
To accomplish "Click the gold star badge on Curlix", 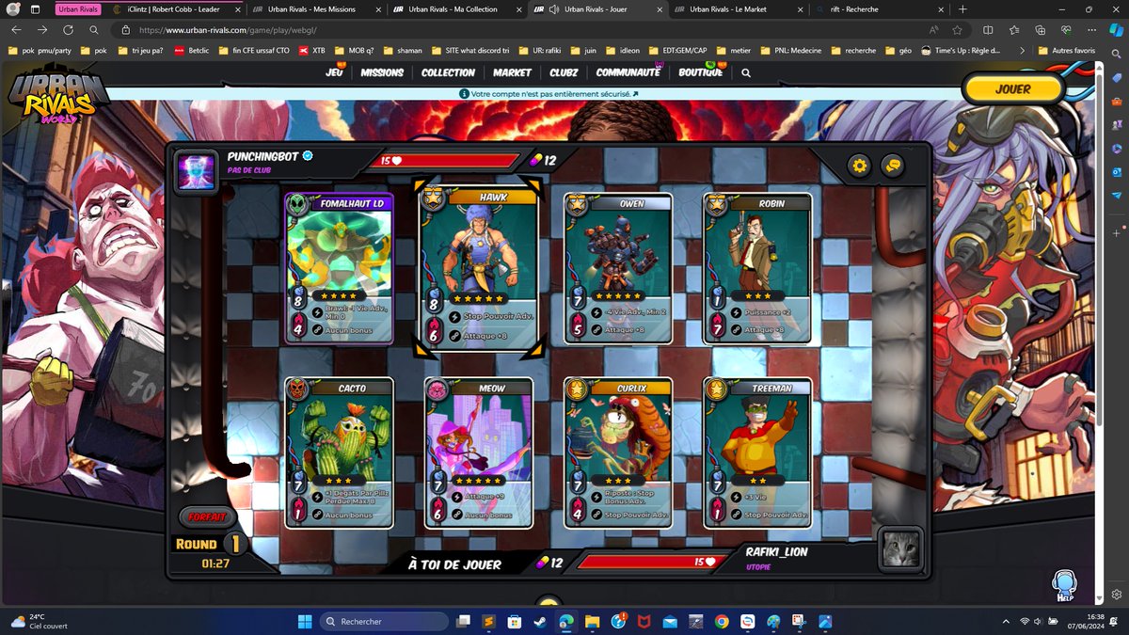I will tap(576, 389).
